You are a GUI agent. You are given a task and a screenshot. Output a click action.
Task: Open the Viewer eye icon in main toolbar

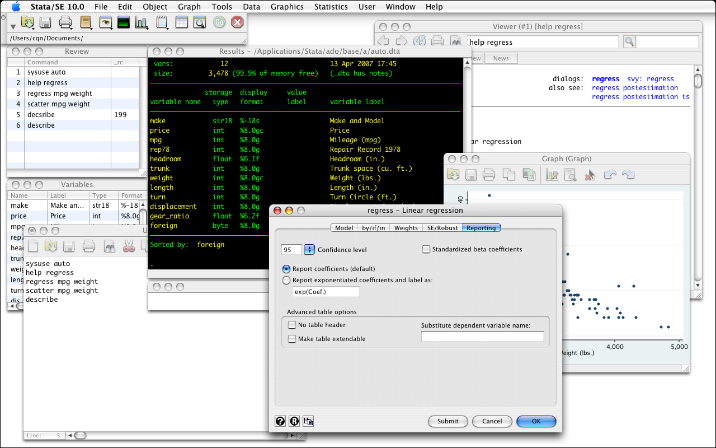tap(105, 22)
